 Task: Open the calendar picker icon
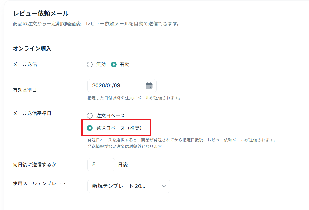click(x=149, y=86)
